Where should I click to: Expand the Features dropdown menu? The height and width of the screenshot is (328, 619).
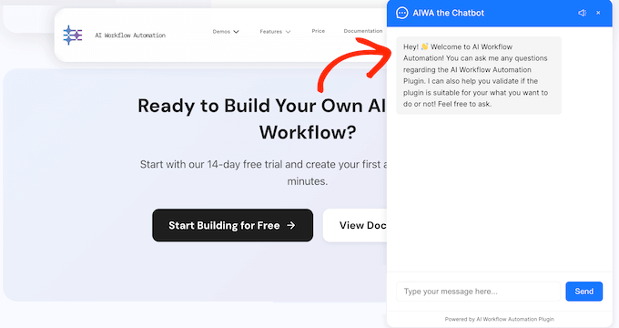pyautogui.click(x=275, y=32)
